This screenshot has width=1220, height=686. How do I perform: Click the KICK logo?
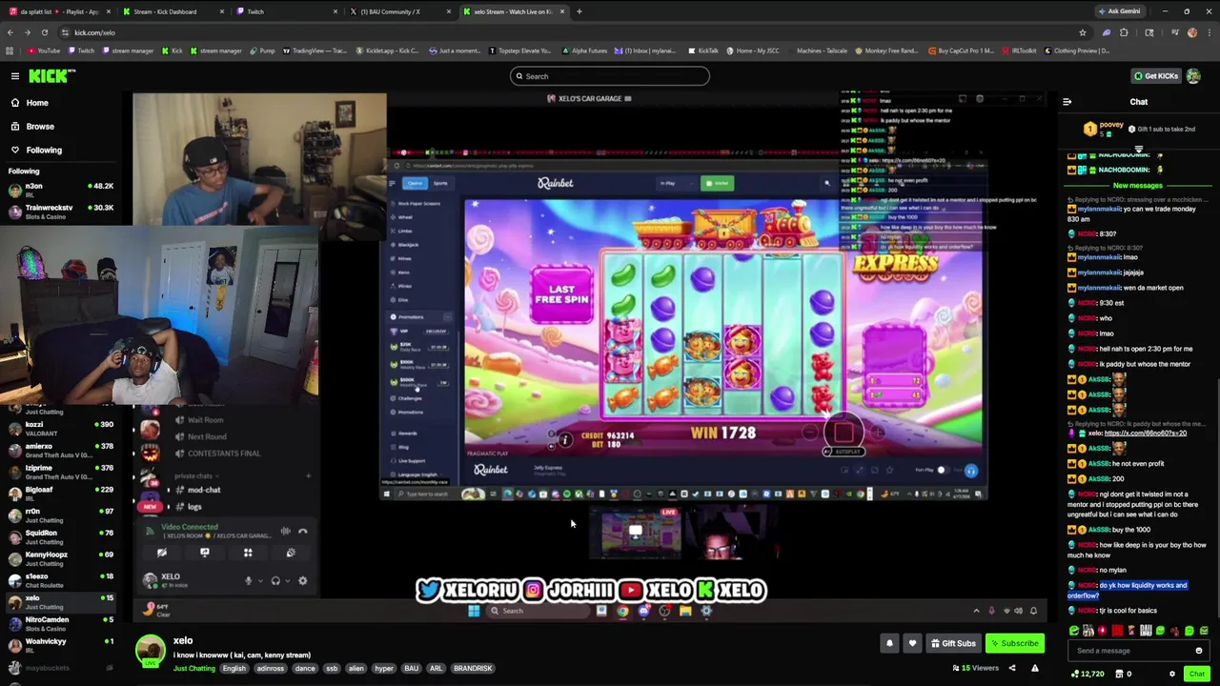click(x=51, y=76)
